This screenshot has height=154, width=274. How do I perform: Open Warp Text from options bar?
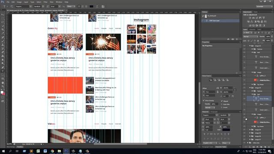(x=97, y=6)
